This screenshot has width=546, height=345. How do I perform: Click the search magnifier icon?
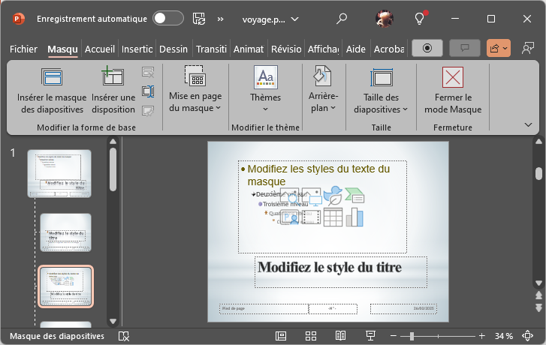342,19
